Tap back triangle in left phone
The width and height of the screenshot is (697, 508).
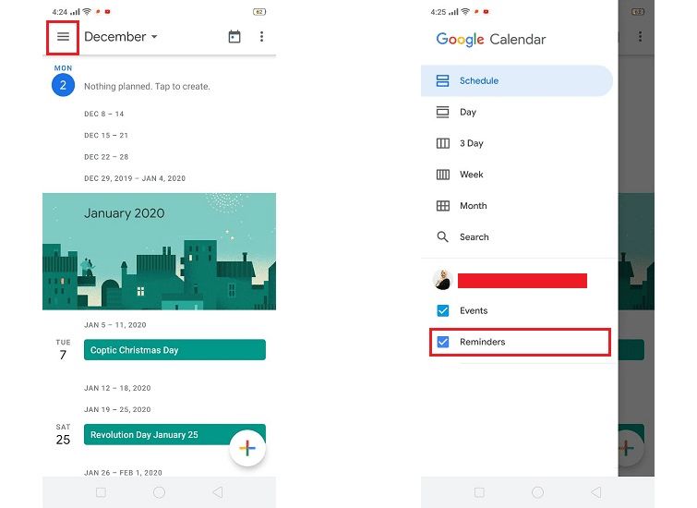[217, 492]
